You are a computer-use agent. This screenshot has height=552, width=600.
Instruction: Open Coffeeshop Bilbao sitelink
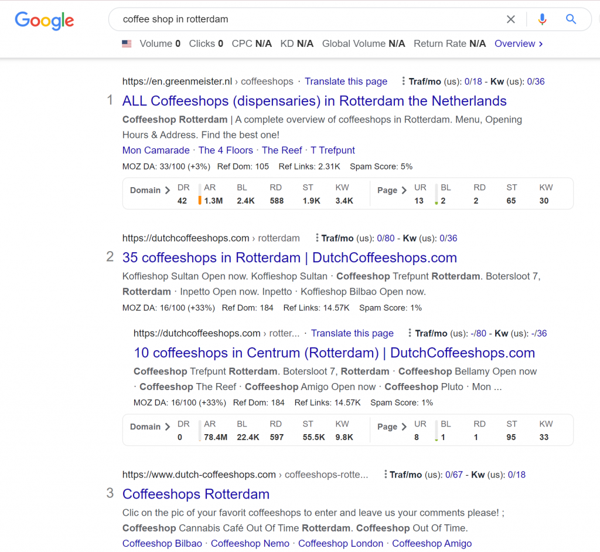pyautogui.click(x=162, y=543)
